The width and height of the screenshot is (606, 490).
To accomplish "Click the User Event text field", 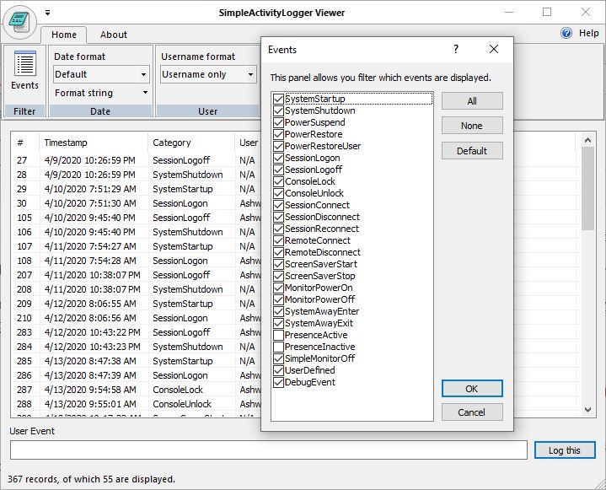I will [x=268, y=450].
